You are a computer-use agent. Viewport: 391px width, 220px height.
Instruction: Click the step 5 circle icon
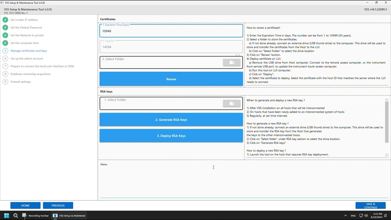point(5,51)
